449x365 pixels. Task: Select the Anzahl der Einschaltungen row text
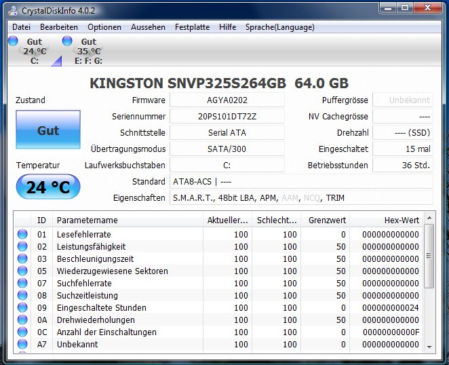106,332
